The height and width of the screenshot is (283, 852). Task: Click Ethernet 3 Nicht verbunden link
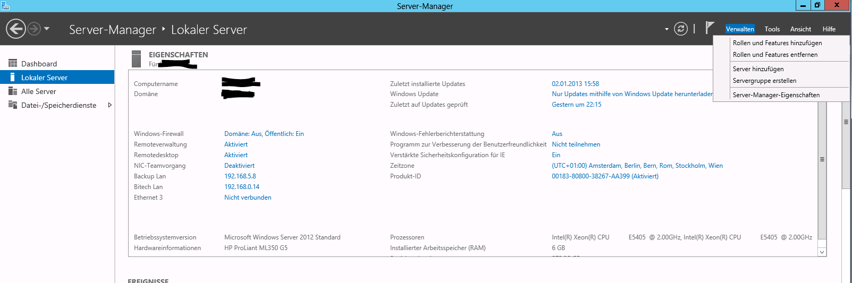coord(248,198)
